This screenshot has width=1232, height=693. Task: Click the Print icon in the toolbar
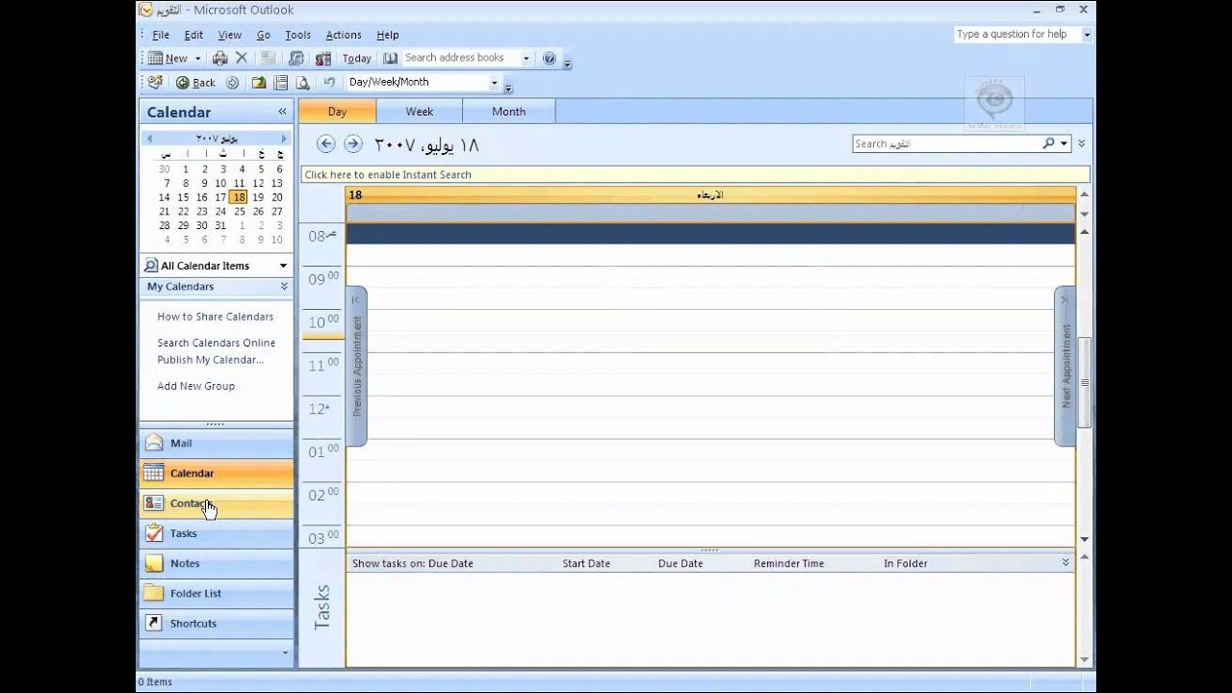220,58
